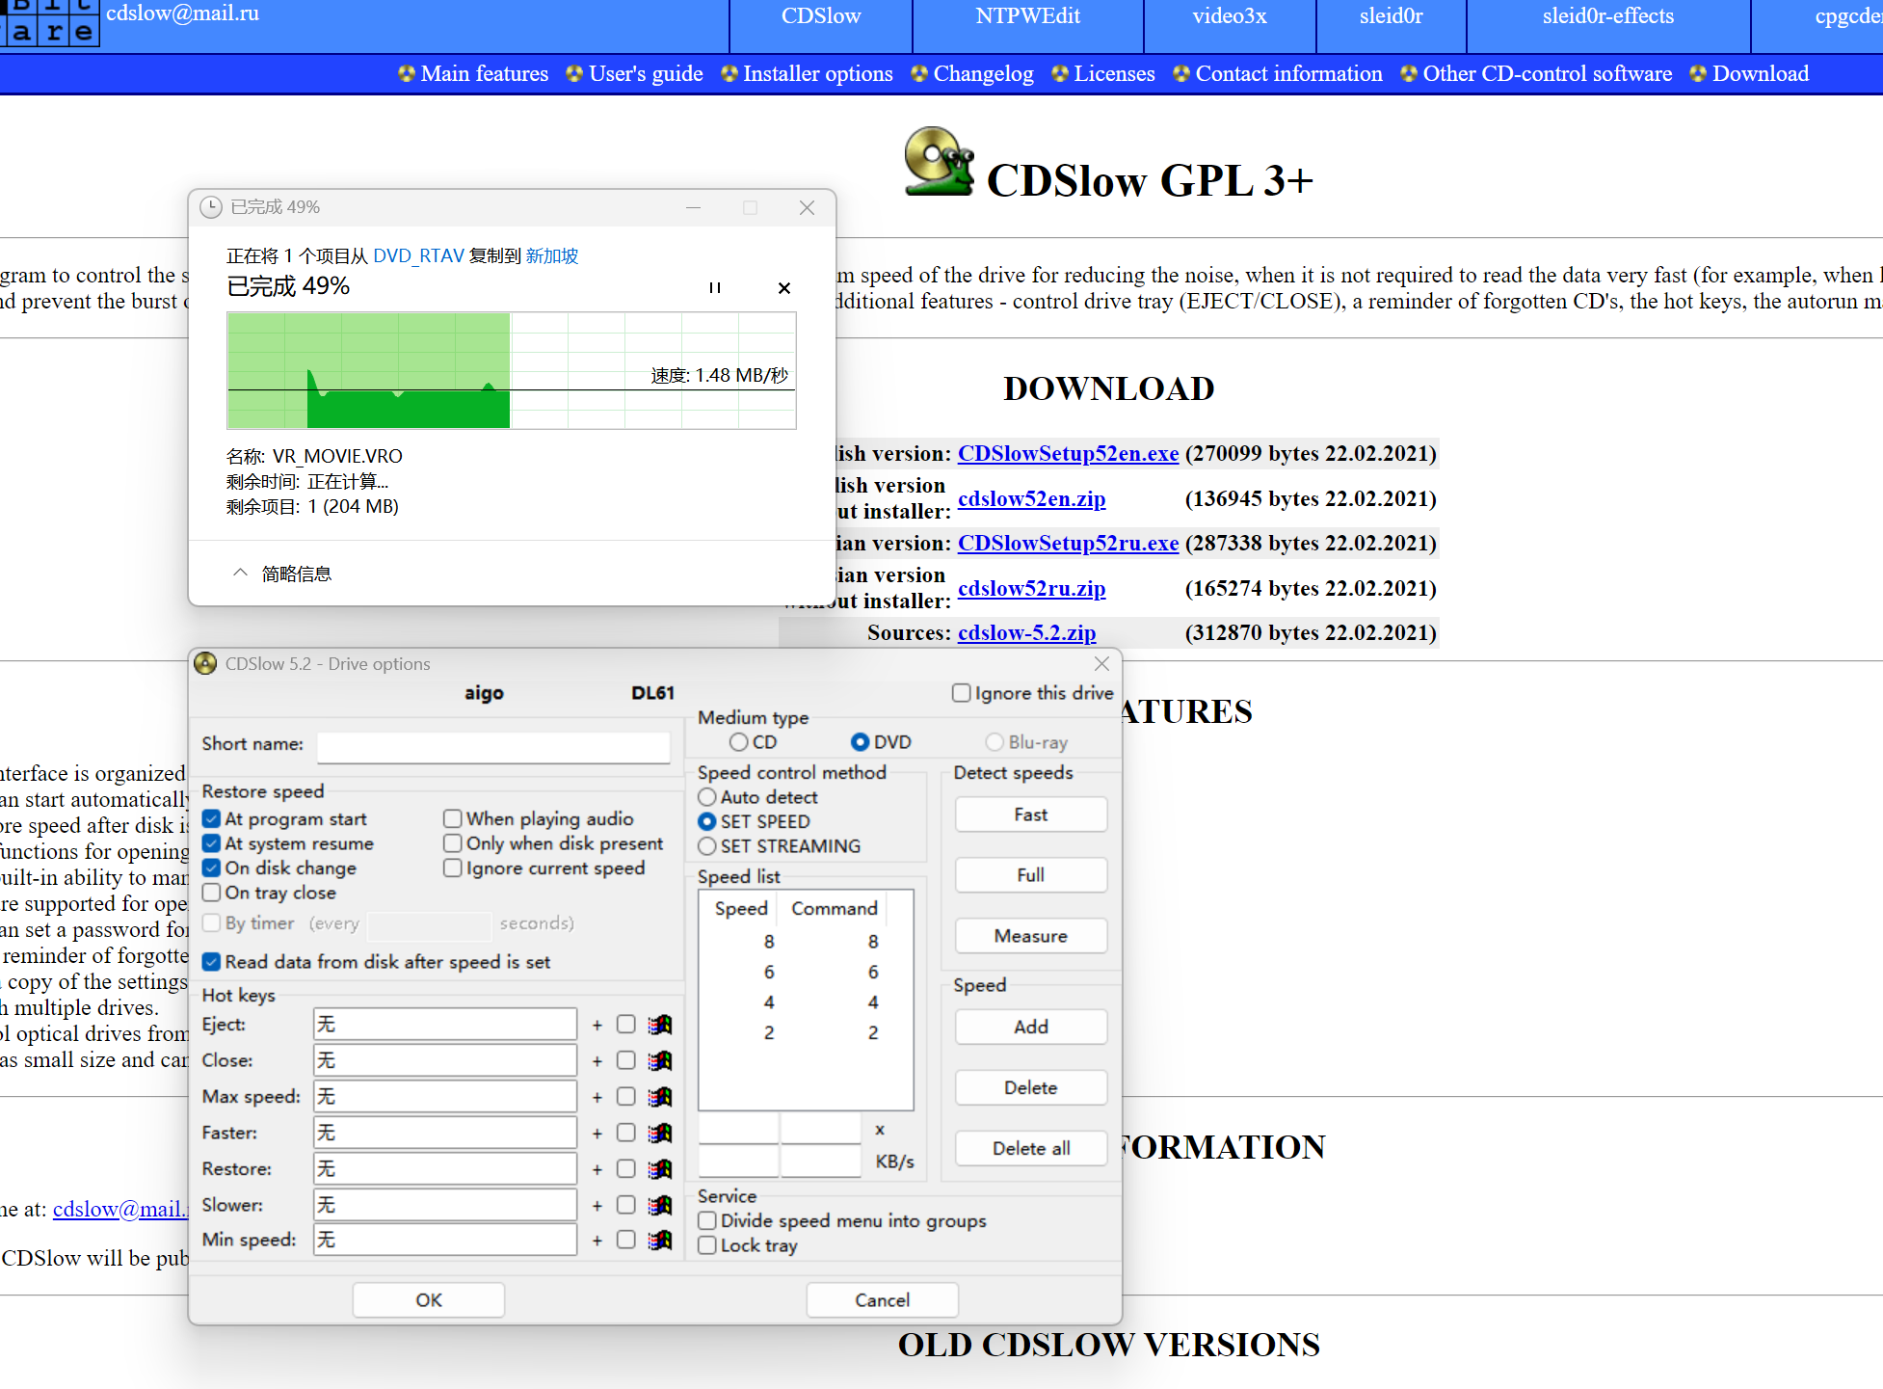The width and height of the screenshot is (1883, 1389).
Task: Click the disc bullet icon next to Main features
Action: click(x=407, y=73)
